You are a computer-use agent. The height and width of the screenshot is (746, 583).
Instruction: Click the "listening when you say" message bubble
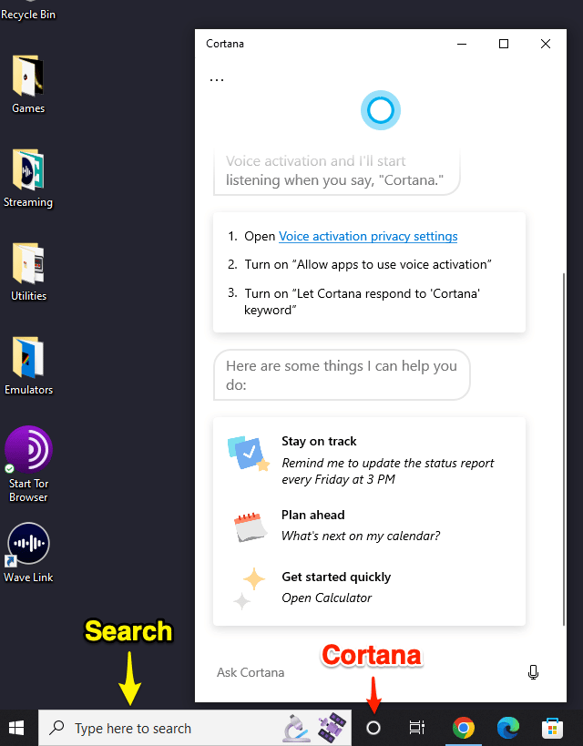pyautogui.click(x=336, y=171)
